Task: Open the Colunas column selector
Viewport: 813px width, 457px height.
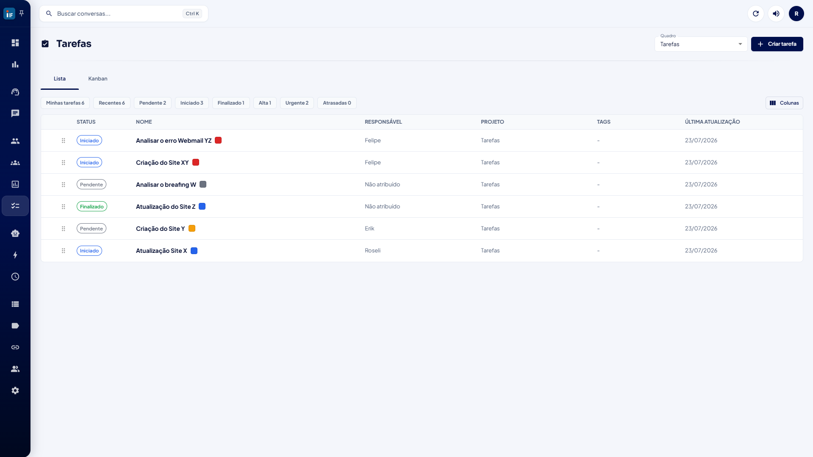Action: 784,103
